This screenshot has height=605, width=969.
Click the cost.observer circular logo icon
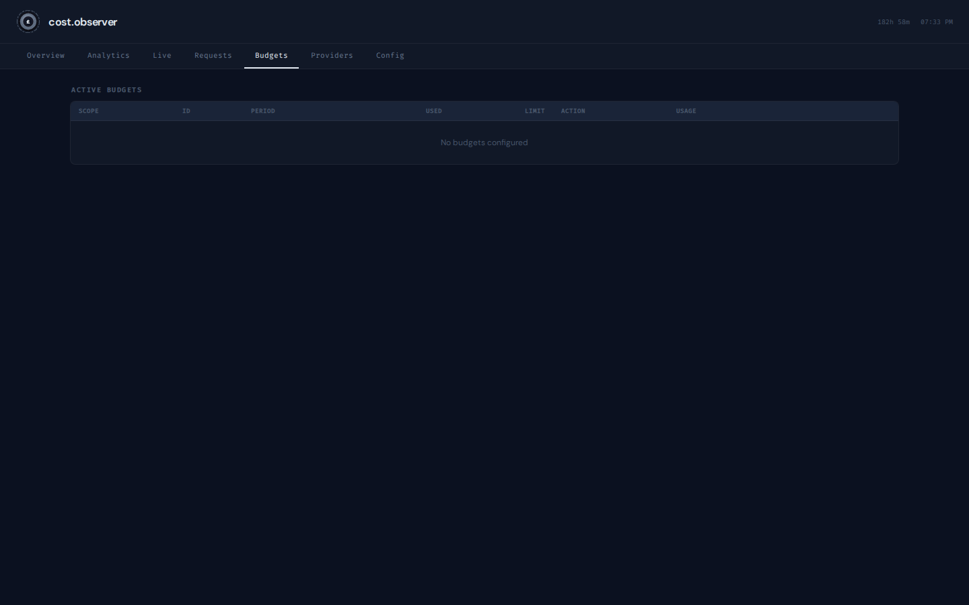click(x=28, y=22)
